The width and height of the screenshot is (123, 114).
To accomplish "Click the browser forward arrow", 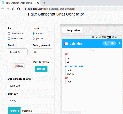I will [8, 9].
